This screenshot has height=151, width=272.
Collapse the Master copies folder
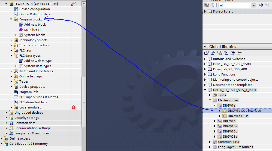(210, 100)
